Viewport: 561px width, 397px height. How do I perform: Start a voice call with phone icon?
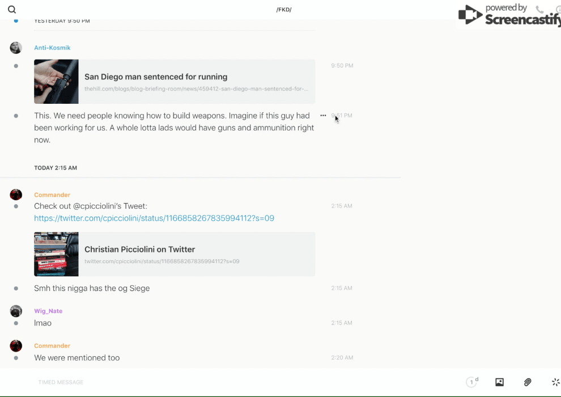(x=539, y=10)
